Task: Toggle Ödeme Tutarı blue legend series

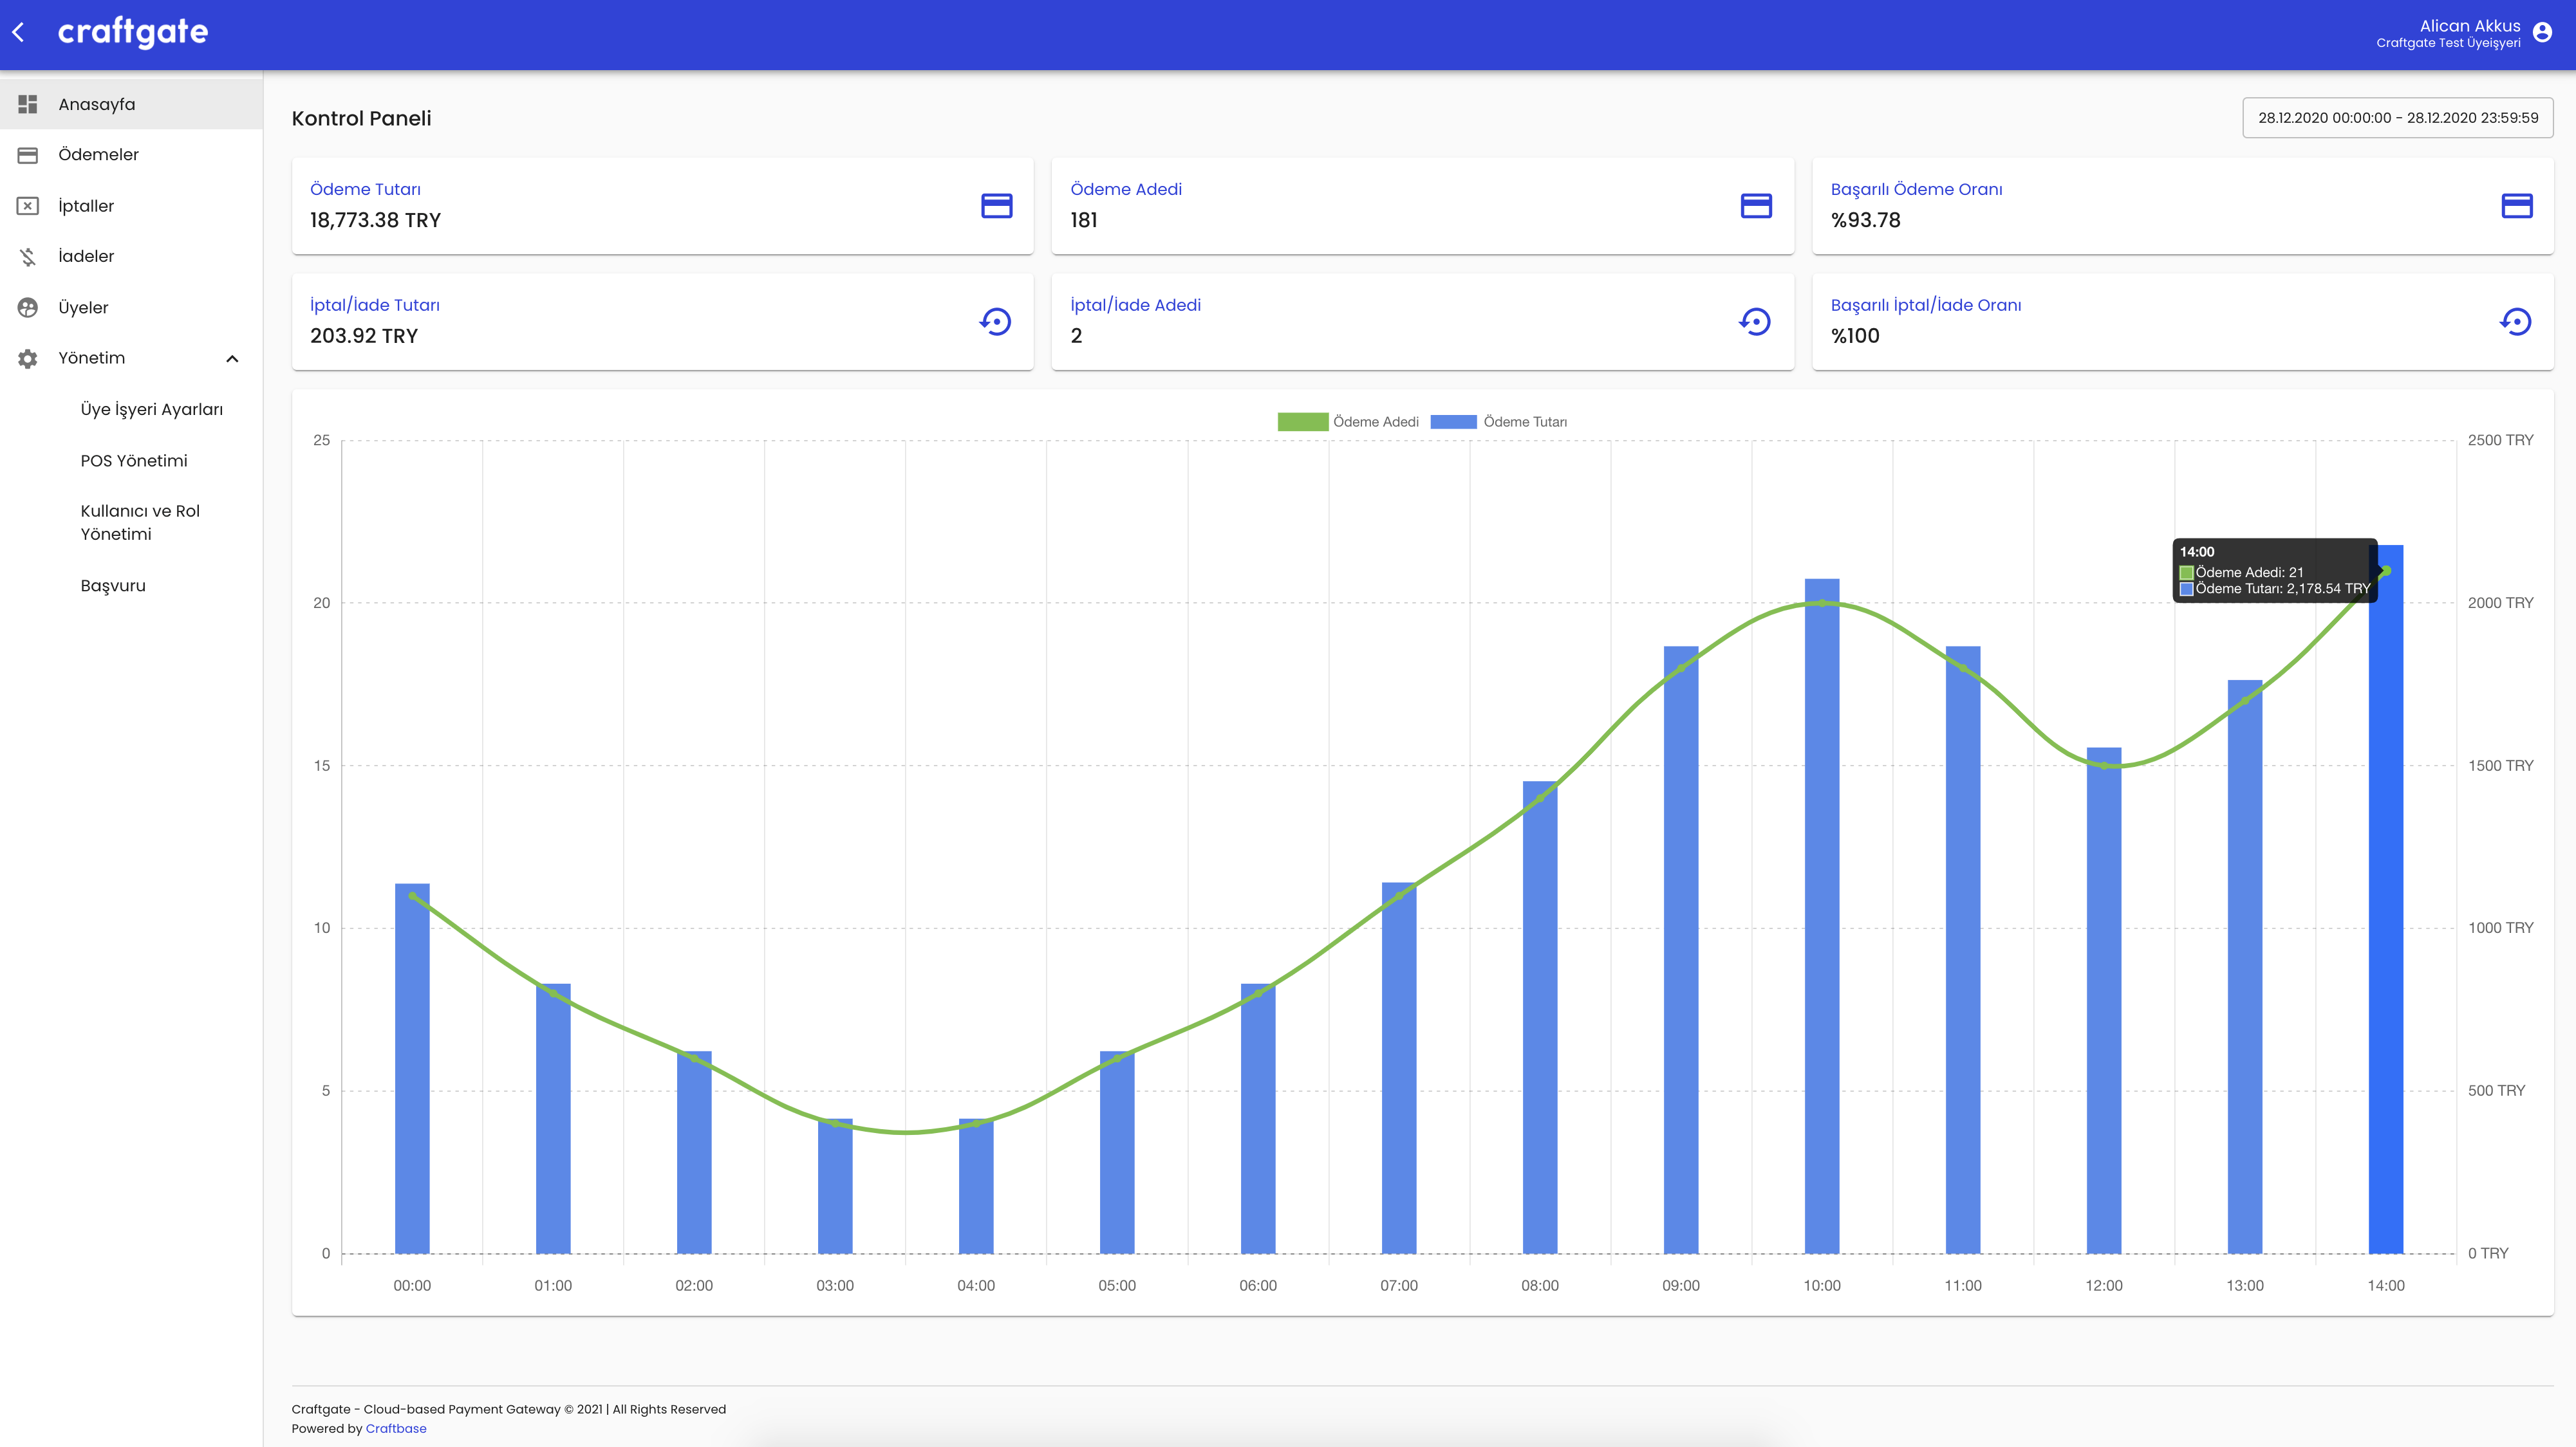Action: coord(1453,421)
